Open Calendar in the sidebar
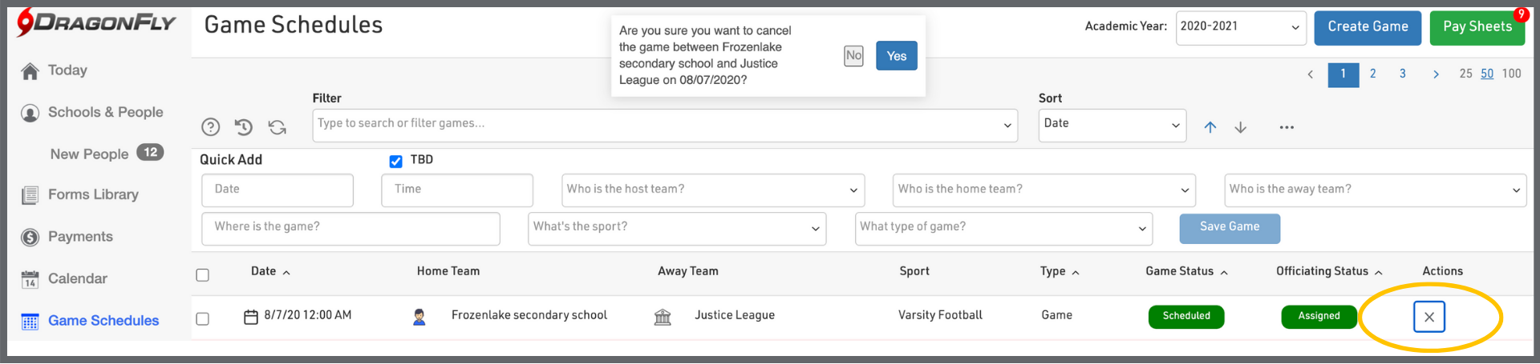The image size is (1540, 364). pos(77,278)
